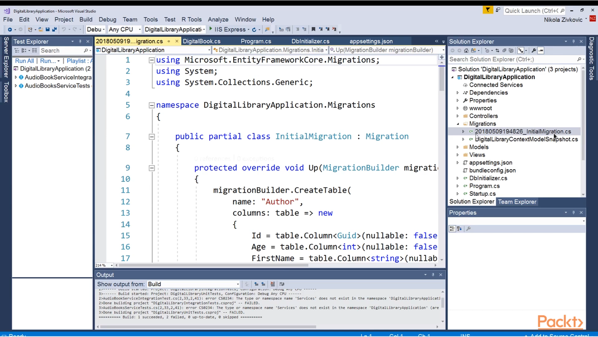Click the Undo arrow in the toolbar
The height and width of the screenshot is (337, 598).
tap(64, 29)
